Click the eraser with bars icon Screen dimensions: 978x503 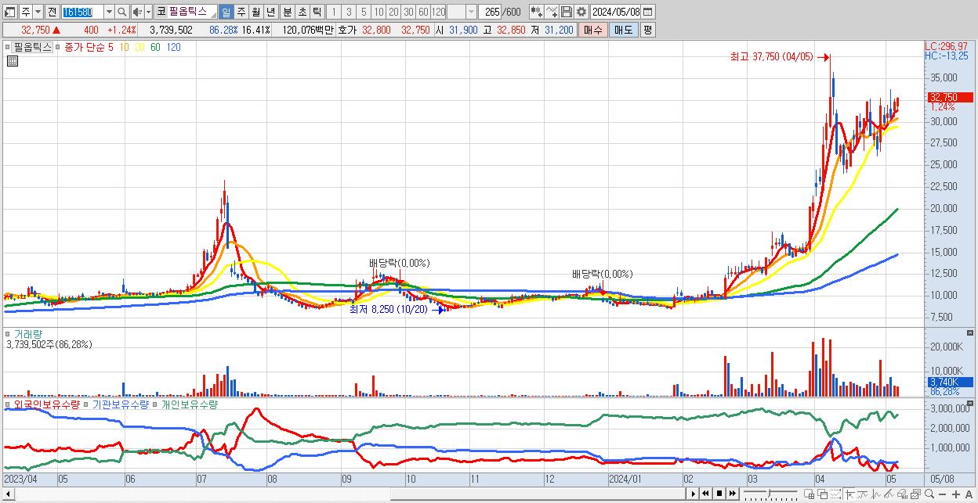(x=902, y=494)
